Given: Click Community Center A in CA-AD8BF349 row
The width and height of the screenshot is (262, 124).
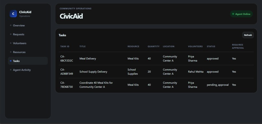Looking at the screenshot, I should [x=170, y=72].
